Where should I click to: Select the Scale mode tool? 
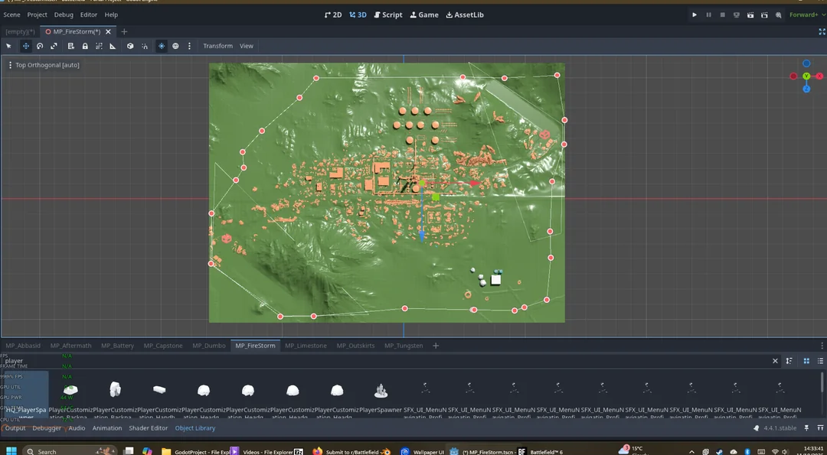pos(54,46)
